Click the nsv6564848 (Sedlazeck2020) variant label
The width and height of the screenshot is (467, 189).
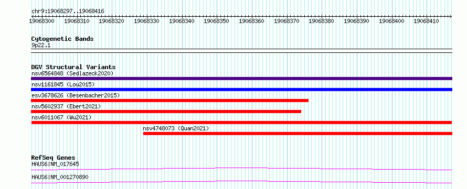pos(72,73)
